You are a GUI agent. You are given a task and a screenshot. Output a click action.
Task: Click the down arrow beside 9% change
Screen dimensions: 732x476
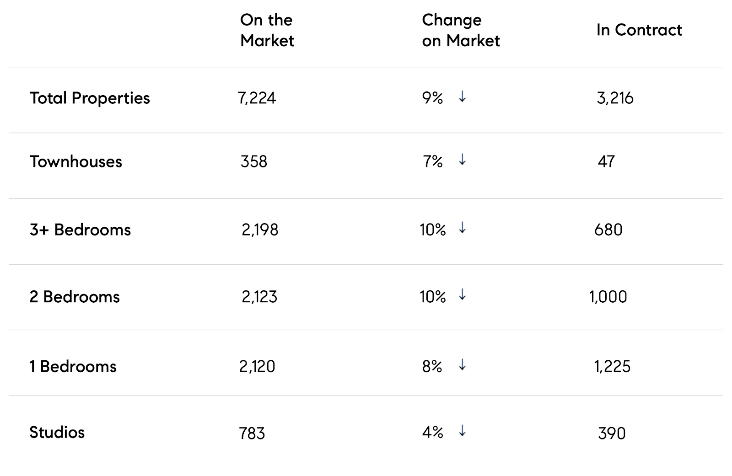pos(462,96)
